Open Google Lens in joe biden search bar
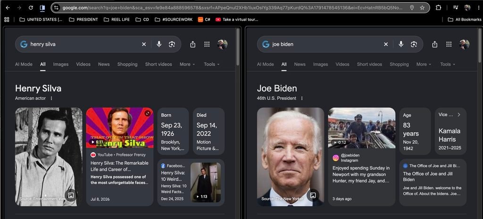The image size is (483, 219). tap(414, 44)
